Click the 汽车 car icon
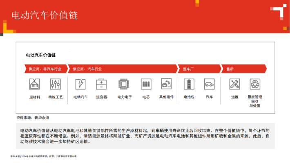 point(209,84)
